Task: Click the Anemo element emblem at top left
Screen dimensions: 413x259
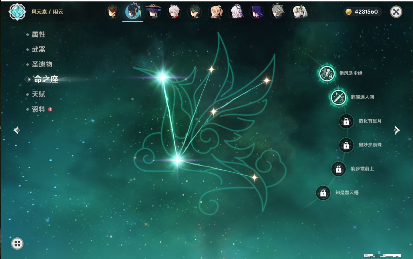Action: 17,12
